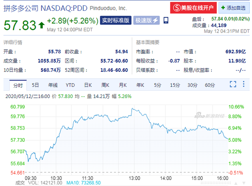Click the 拼多多公司 NASDAQ:PDD title
This screenshot has width=252, height=186.
45,8
